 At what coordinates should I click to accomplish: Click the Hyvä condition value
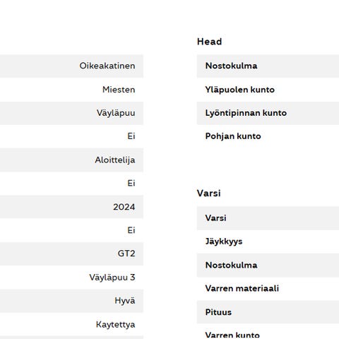pos(125,301)
